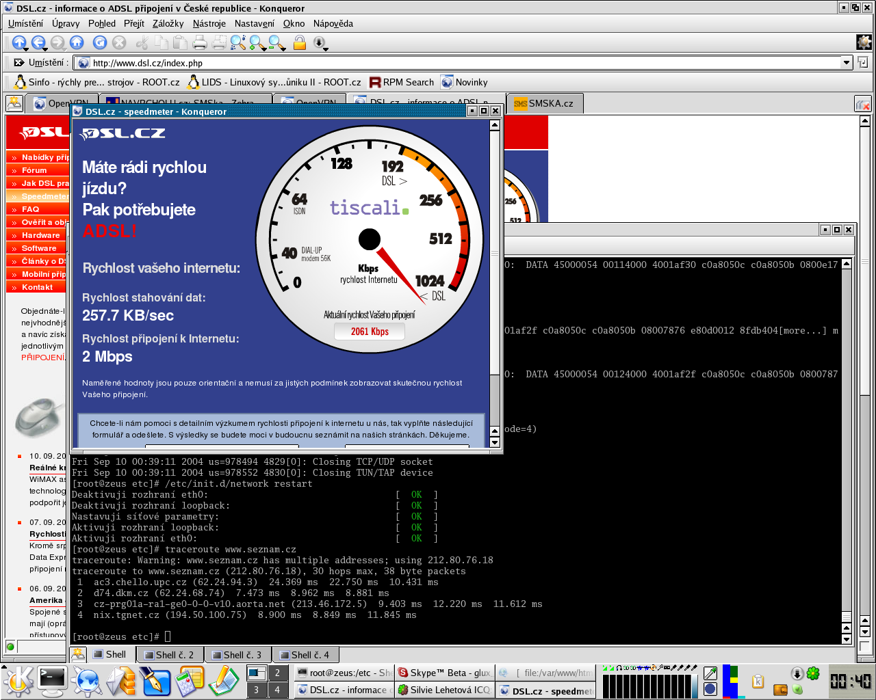Launch the Konsole terminal panel icon
The height and width of the screenshot is (700, 876).
[52, 680]
